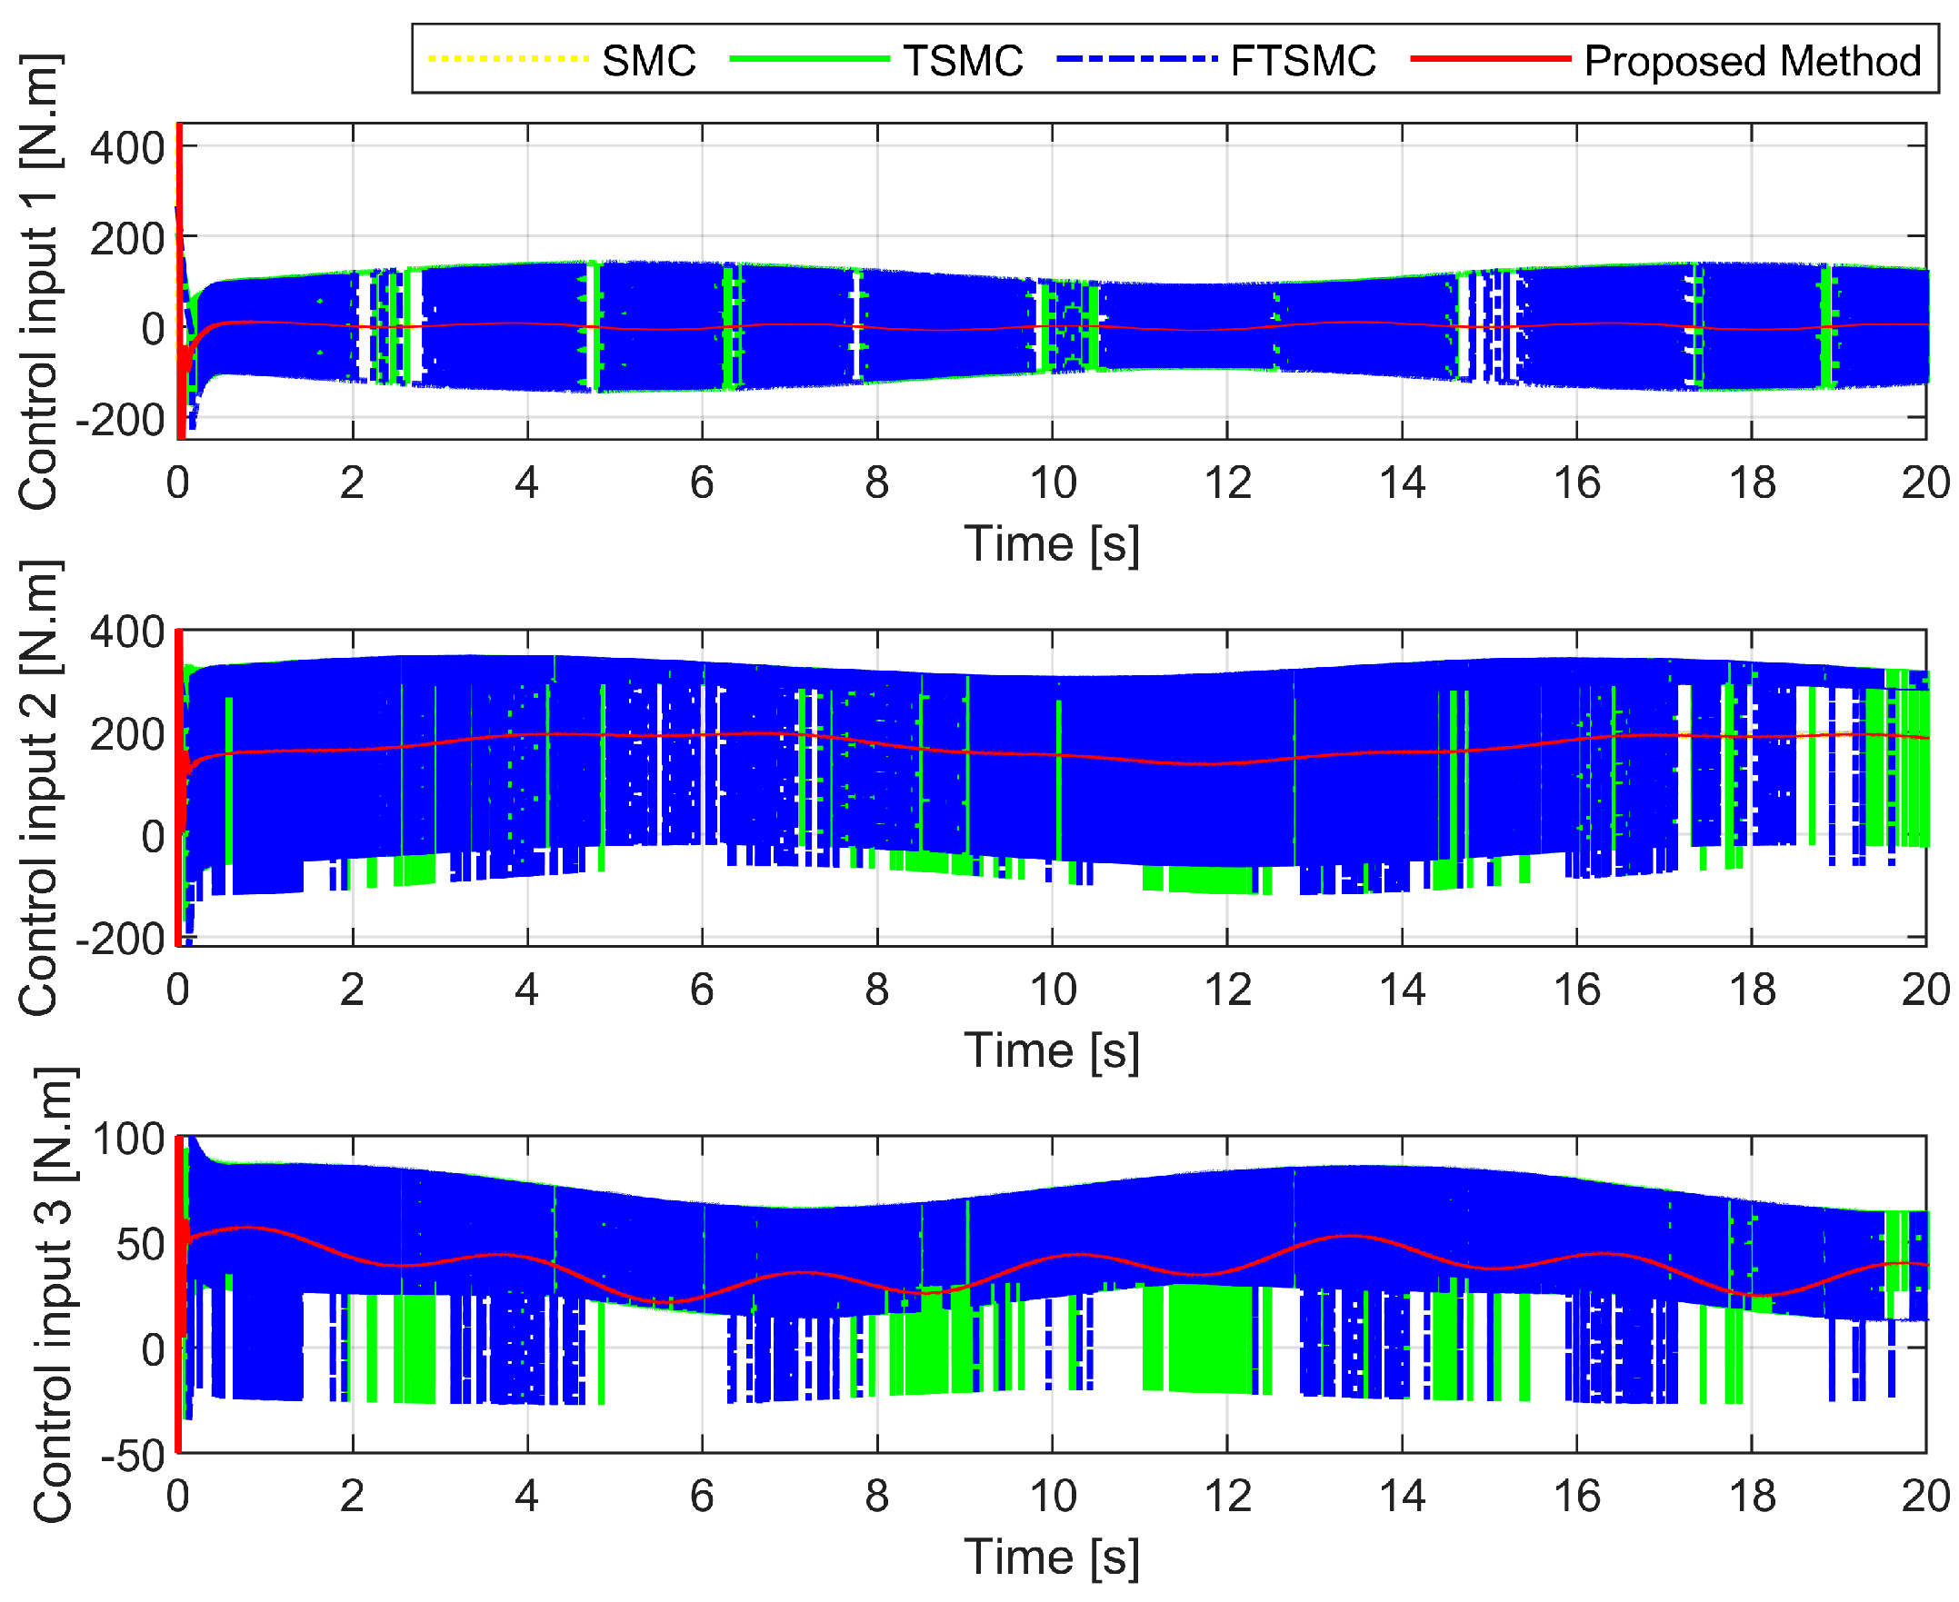
Task: Click the yellow dotted SMC legend line
Action: [x=508, y=59]
